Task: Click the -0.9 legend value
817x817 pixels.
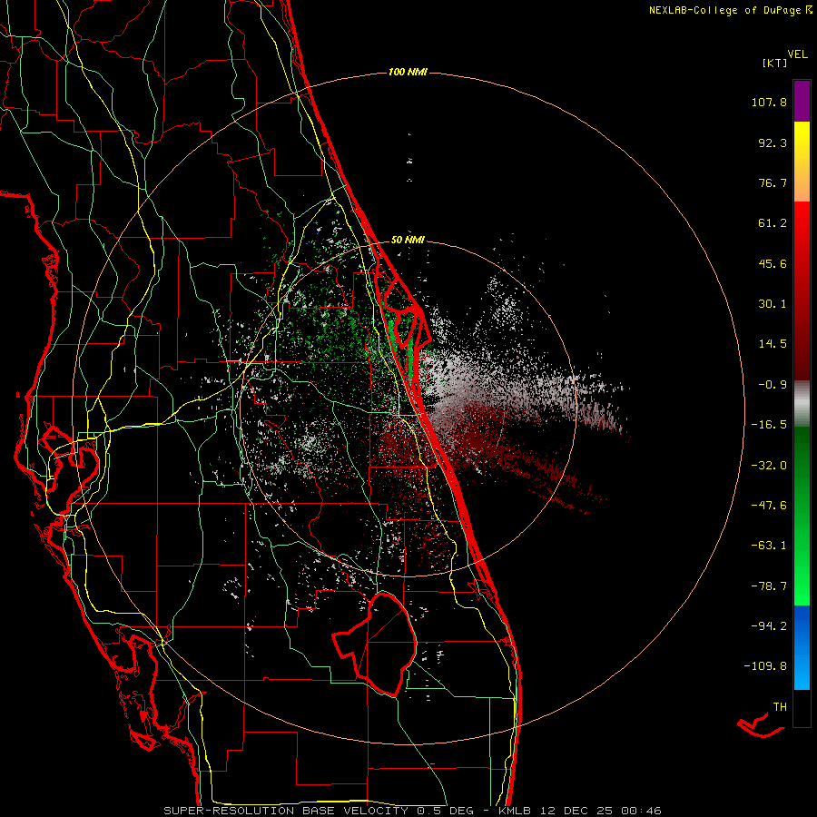Action: [773, 385]
